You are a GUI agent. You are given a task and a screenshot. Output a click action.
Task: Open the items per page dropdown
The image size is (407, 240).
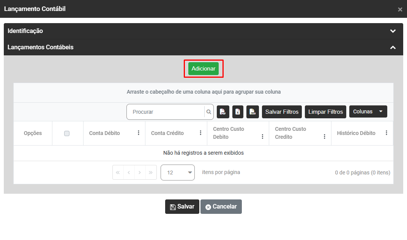click(177, 173)
